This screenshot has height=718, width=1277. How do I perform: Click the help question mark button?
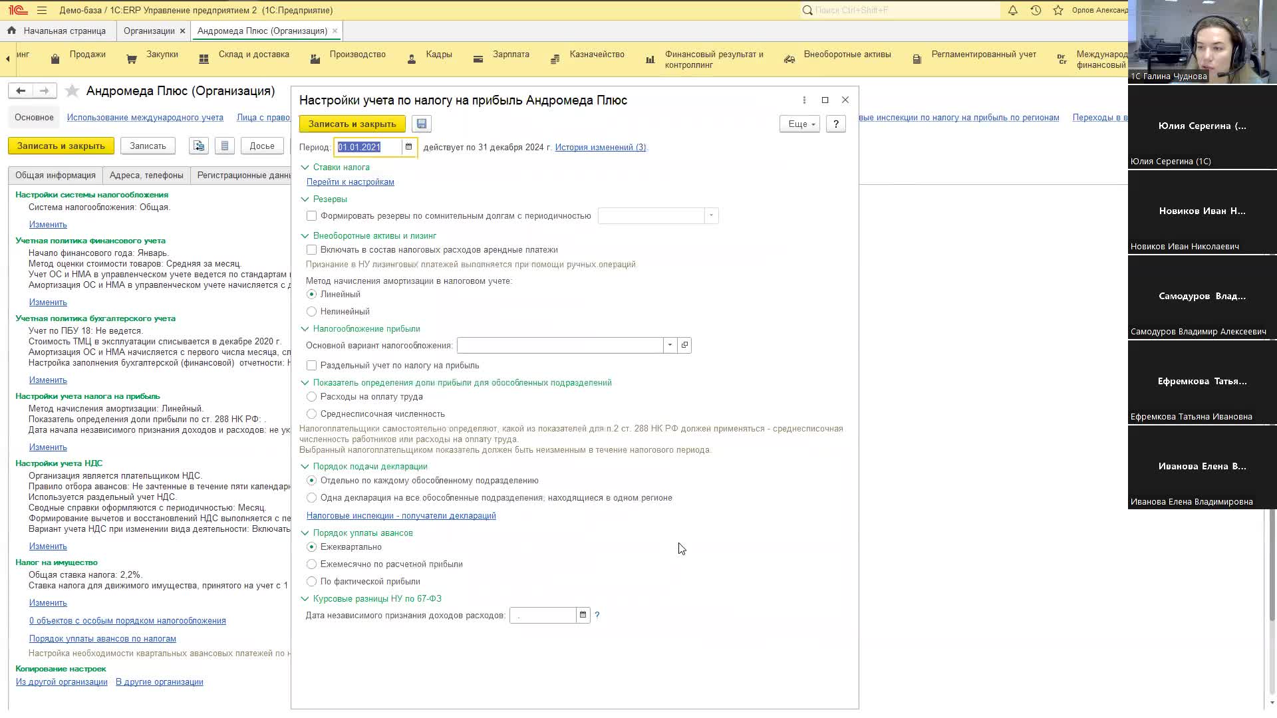click(x=836, y=124)
